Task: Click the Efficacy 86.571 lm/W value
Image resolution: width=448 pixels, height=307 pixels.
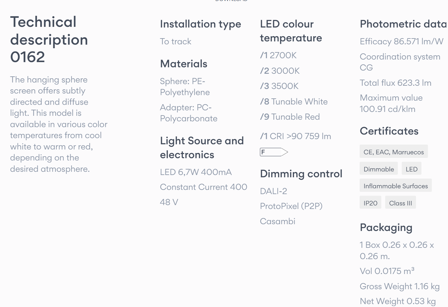Action: 402,41
